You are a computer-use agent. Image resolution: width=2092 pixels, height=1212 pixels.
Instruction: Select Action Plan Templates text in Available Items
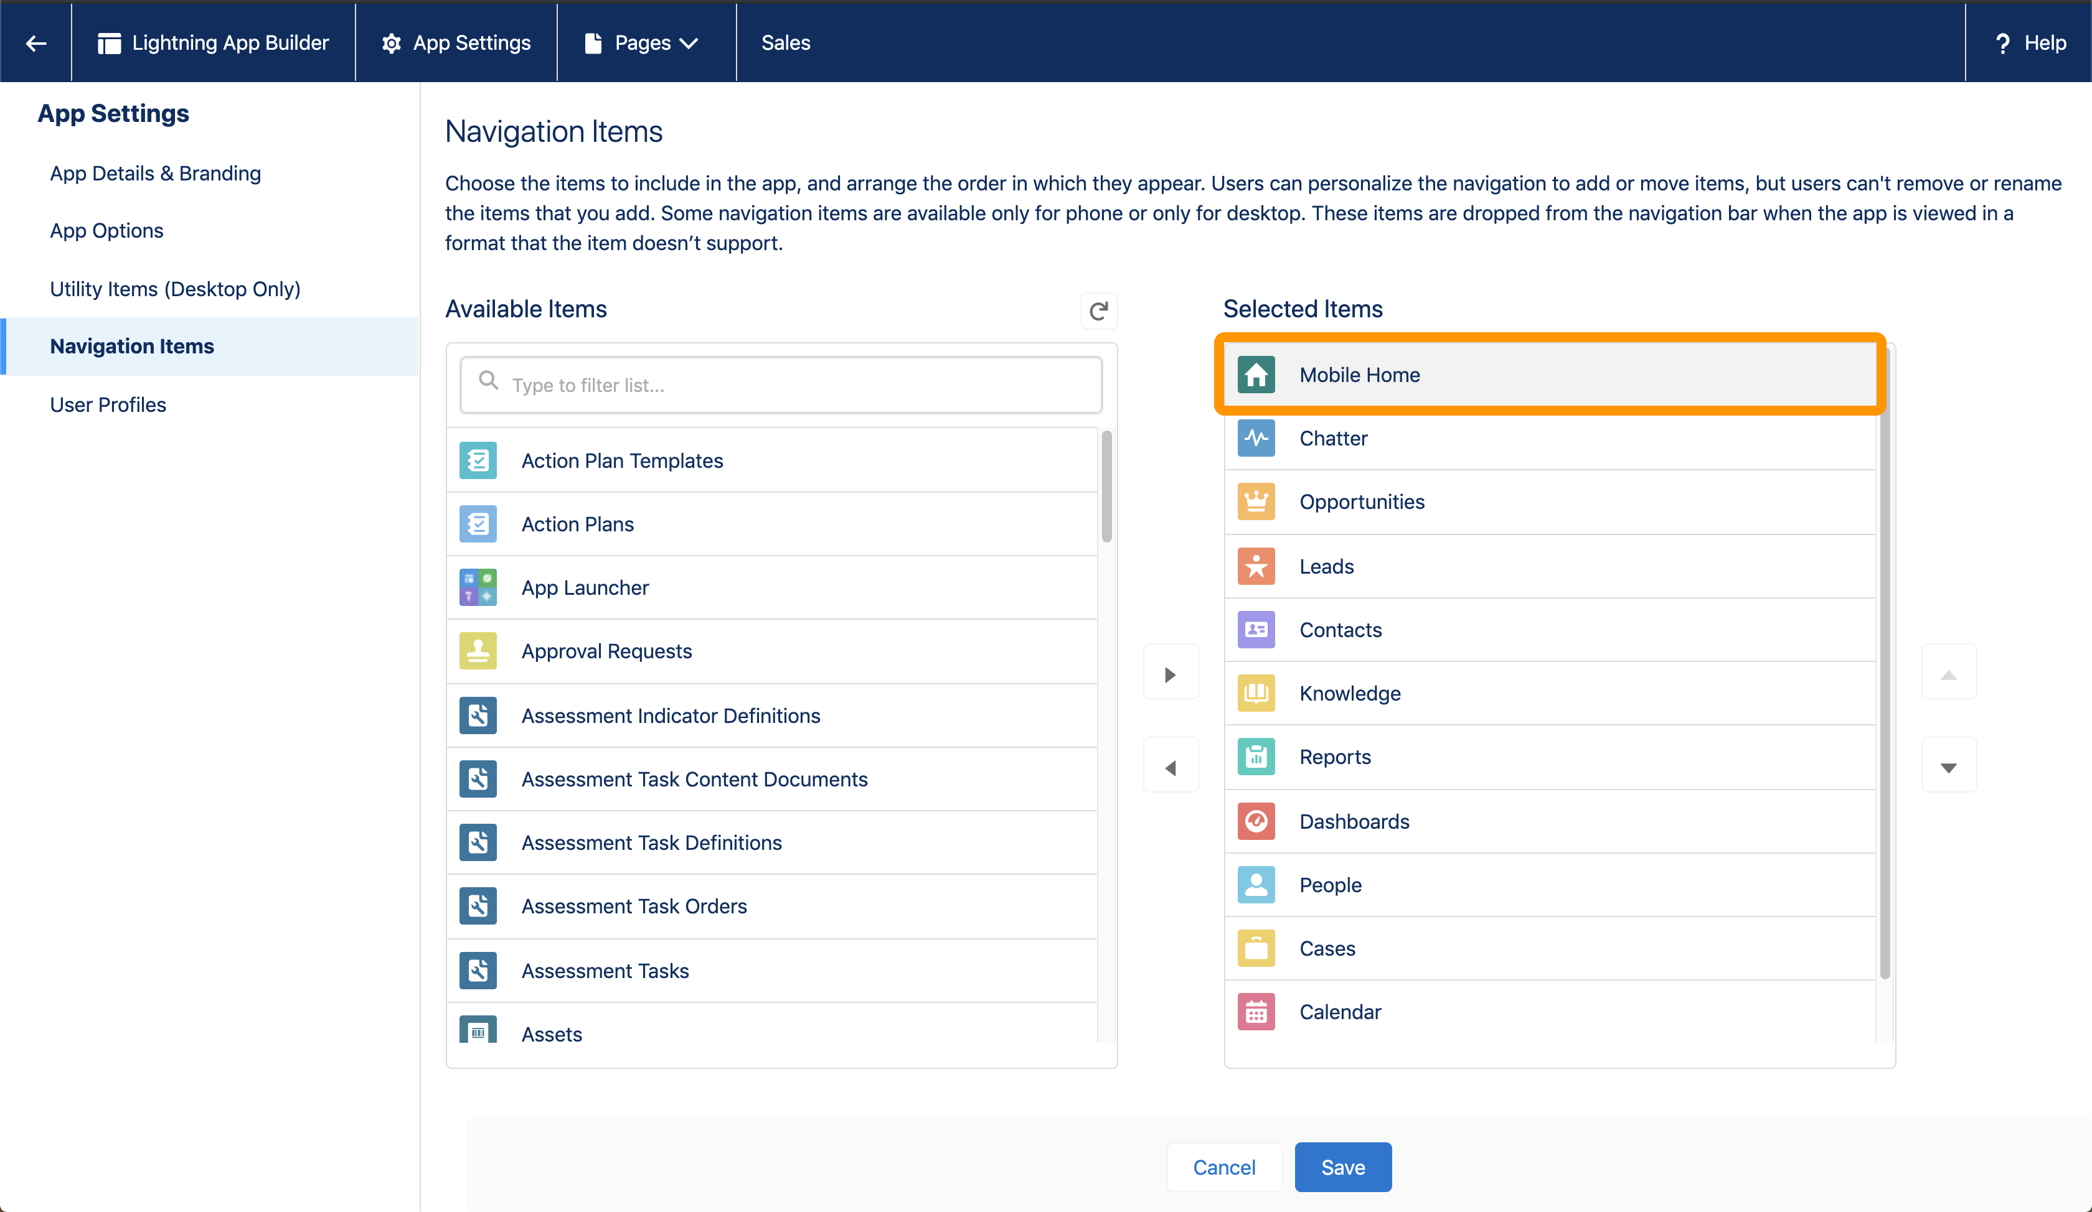click(622, 460)
